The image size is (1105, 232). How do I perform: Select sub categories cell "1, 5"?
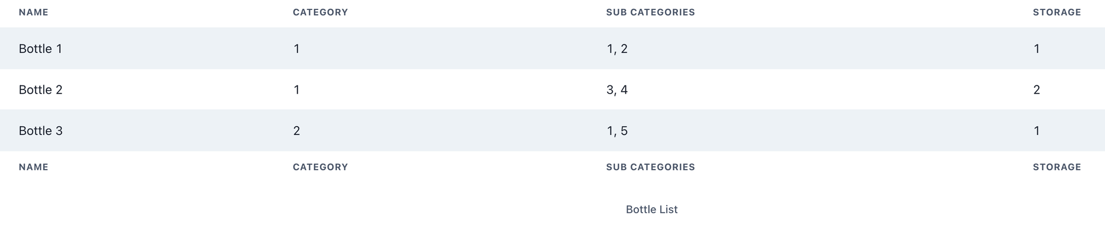[617, 131]
